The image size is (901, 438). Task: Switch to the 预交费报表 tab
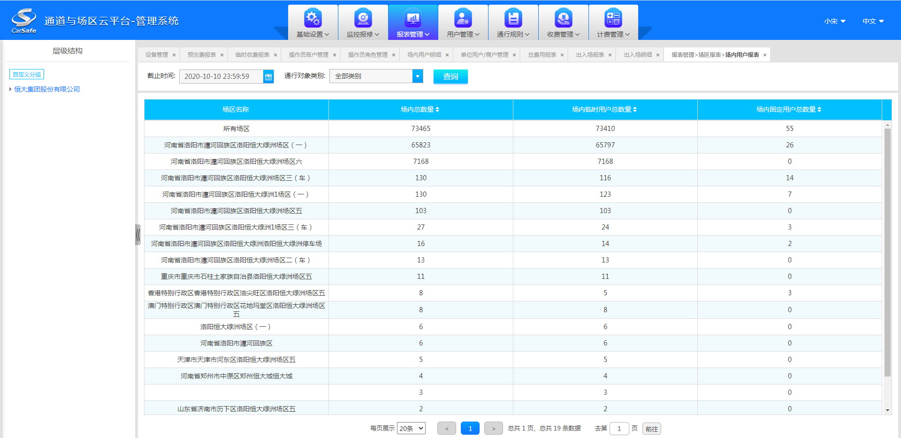coord(201,55)
